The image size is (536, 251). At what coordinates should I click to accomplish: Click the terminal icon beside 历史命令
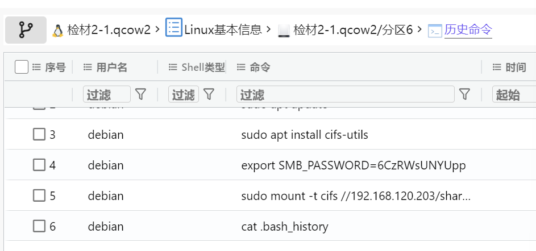point(435,31)
